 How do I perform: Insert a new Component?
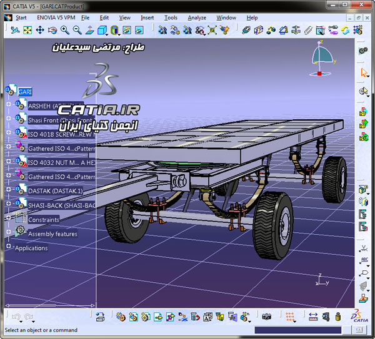point(121,317)
